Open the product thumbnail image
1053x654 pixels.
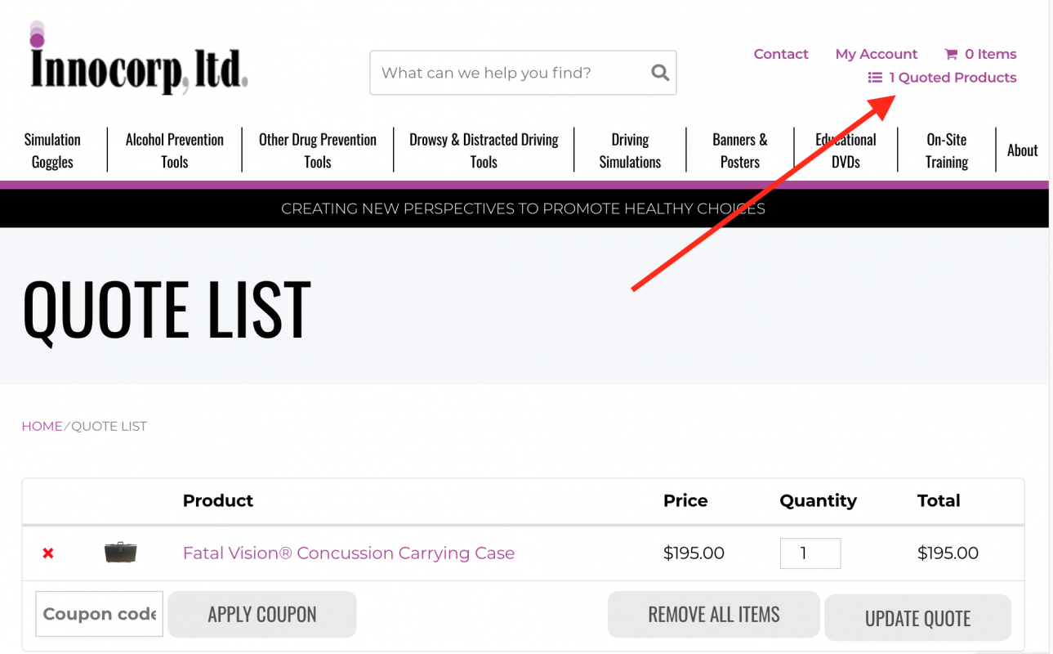(119, 553)
